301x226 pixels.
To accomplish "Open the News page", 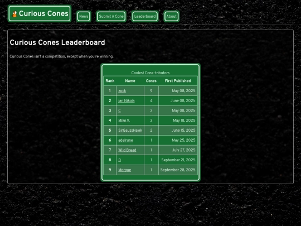I will click(84, 17).
